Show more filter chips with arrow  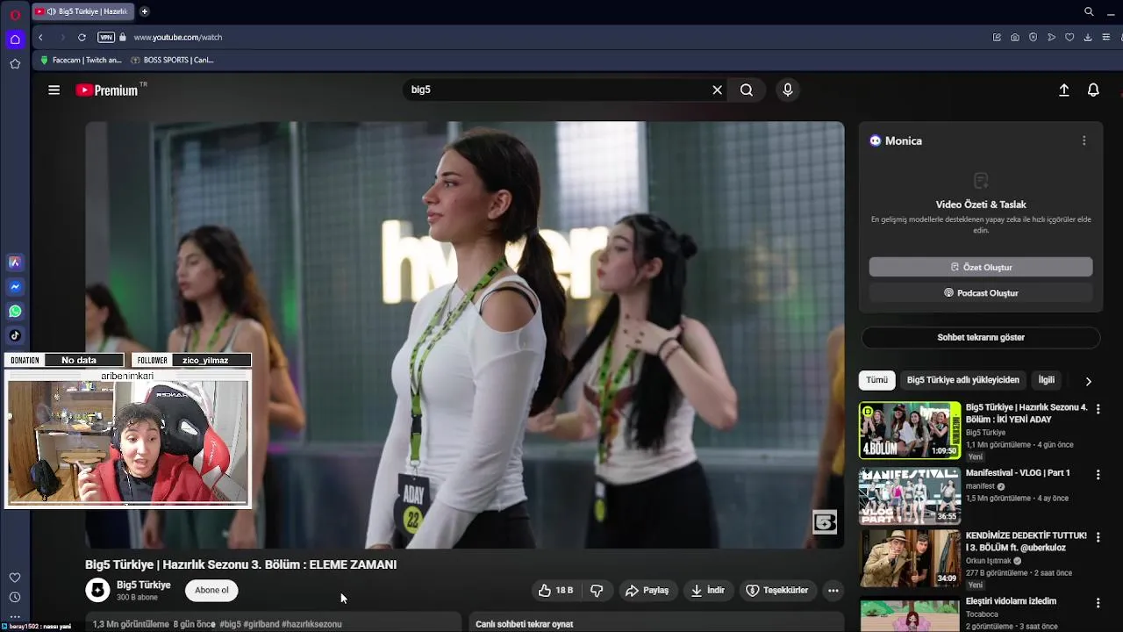pyautogui.click(x=1088, y=381)
